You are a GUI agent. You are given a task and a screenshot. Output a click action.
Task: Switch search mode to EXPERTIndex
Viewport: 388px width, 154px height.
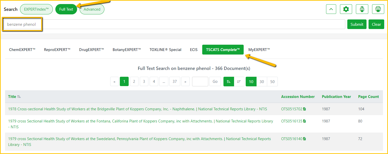click(36, 9)
